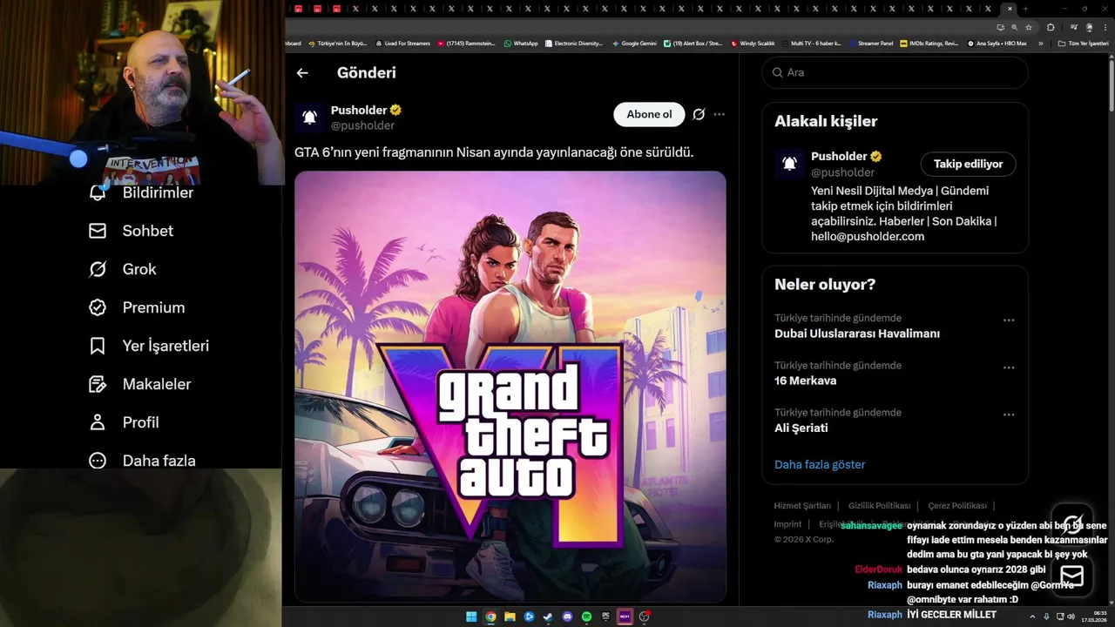Close the active X tab

1010,9
